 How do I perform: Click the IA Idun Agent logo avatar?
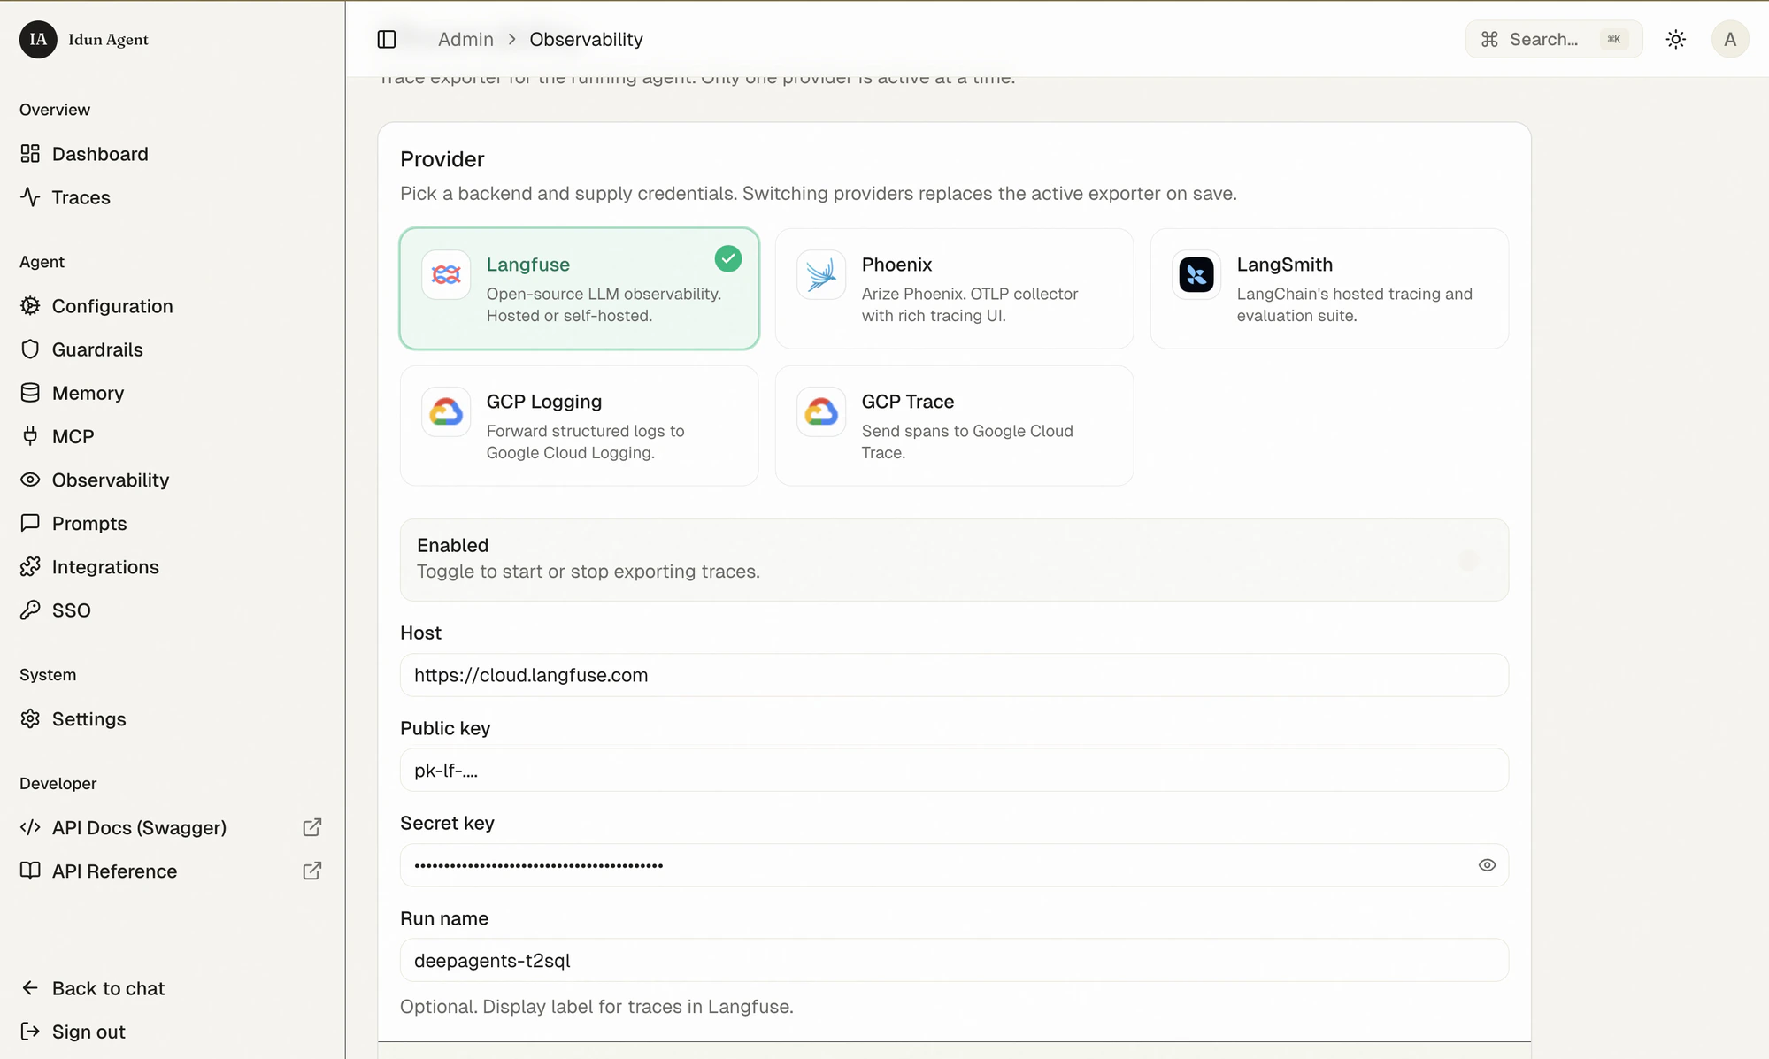click(x=38, y=39)
